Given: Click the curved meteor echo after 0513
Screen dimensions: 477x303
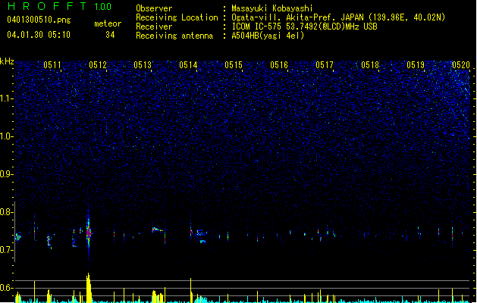Looking at the screenshot, I should point(157,230).
